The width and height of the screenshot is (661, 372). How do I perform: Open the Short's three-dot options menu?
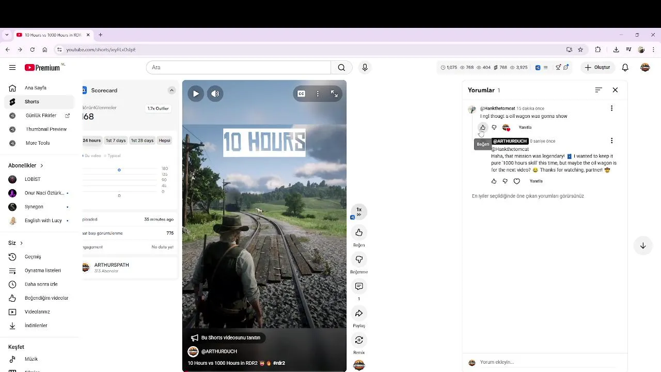click(x=318, y=94)
